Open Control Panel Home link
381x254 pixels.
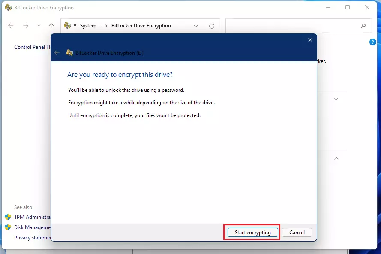[x=32, y=47]
